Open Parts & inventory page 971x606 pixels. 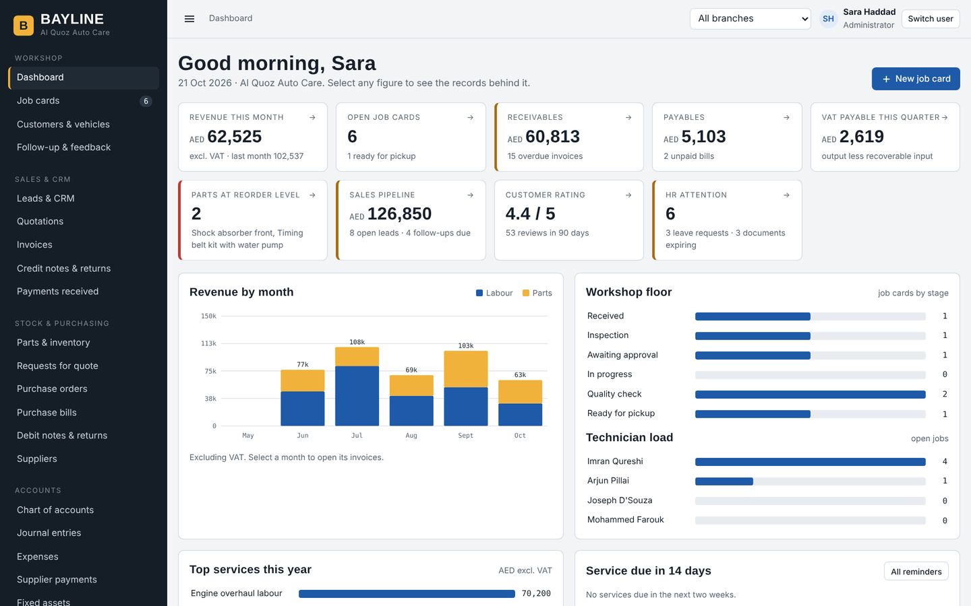84,343
